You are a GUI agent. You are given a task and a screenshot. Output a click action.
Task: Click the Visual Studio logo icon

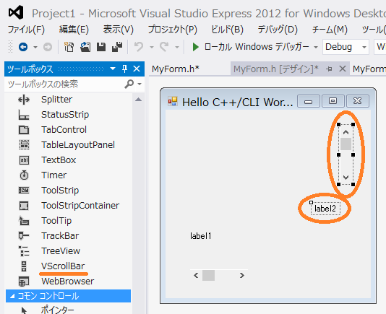(16, 12)
